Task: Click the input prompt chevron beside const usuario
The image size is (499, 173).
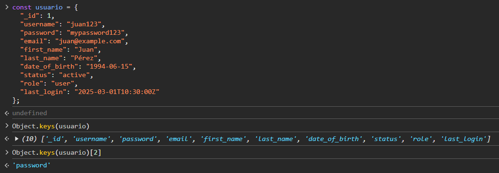Action: pos(7,7)
